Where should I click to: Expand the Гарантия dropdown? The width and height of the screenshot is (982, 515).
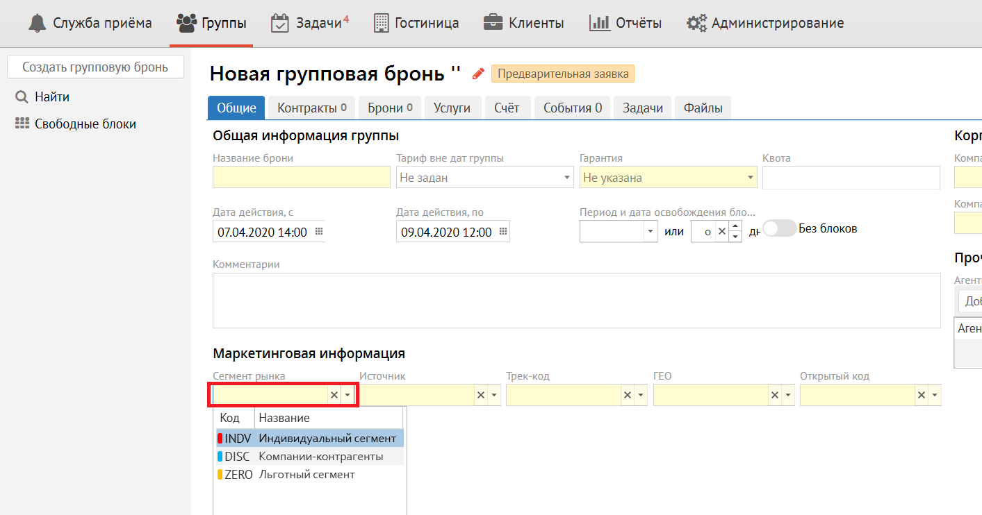750,178
